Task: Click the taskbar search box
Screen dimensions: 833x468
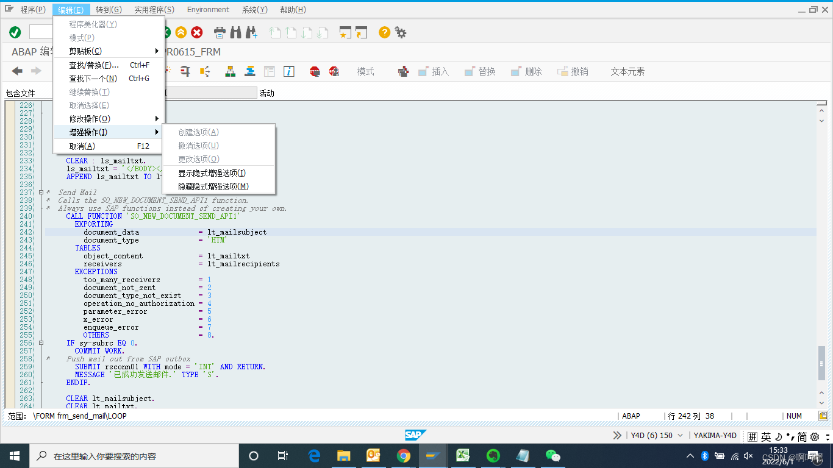Action: click(x=134, y=456)
